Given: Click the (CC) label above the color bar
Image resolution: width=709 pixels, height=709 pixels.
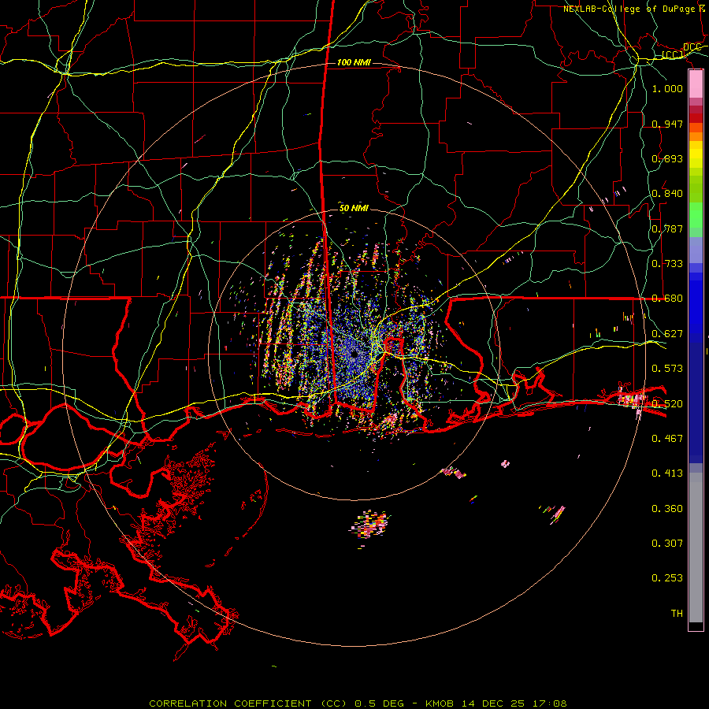Looking at the screenshot, I should click(673, 55).
